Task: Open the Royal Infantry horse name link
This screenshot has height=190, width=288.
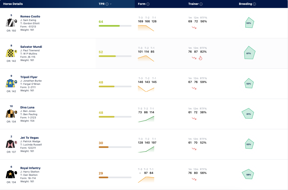Action: click(30, 168)
